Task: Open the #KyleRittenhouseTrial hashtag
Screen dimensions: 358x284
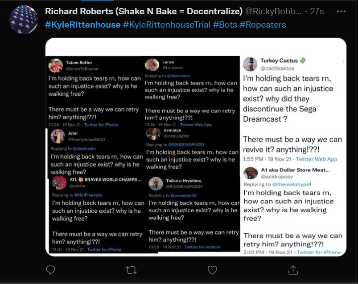Action: click(x=167, y=24)
